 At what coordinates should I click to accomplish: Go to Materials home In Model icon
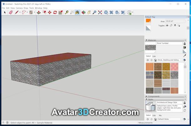[x=155, y=60]
